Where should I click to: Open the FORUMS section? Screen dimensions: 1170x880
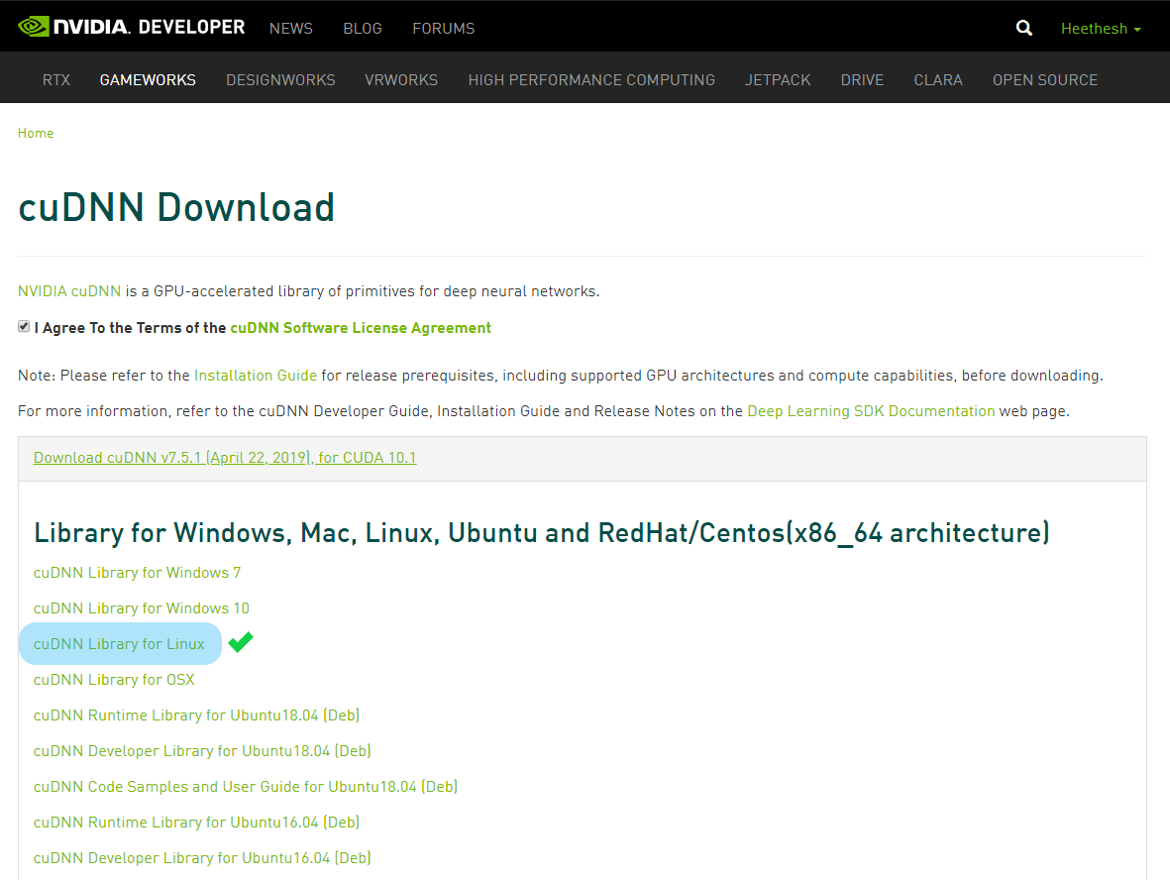point(443,29)
